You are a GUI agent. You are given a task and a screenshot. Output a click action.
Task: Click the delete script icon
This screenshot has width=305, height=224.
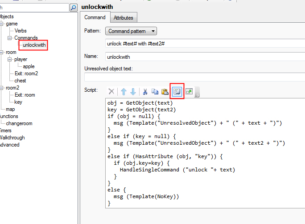(x=111, y=91)
